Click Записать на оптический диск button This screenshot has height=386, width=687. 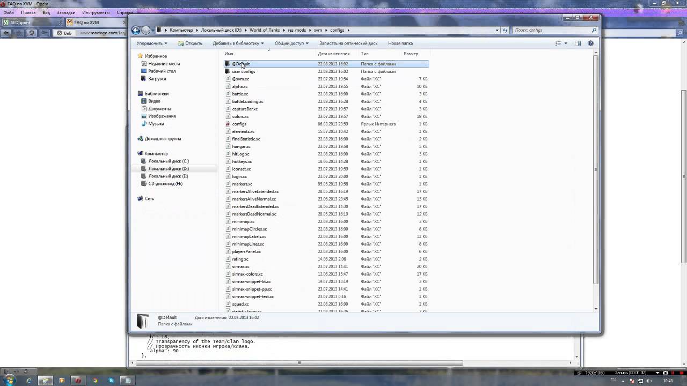click(x=348, y=43)
